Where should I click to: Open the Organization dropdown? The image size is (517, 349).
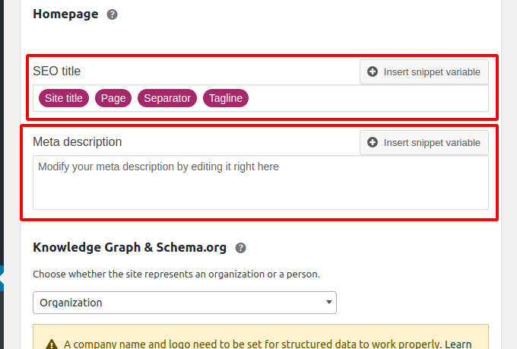pyautogui.click(x=185, y=303)
